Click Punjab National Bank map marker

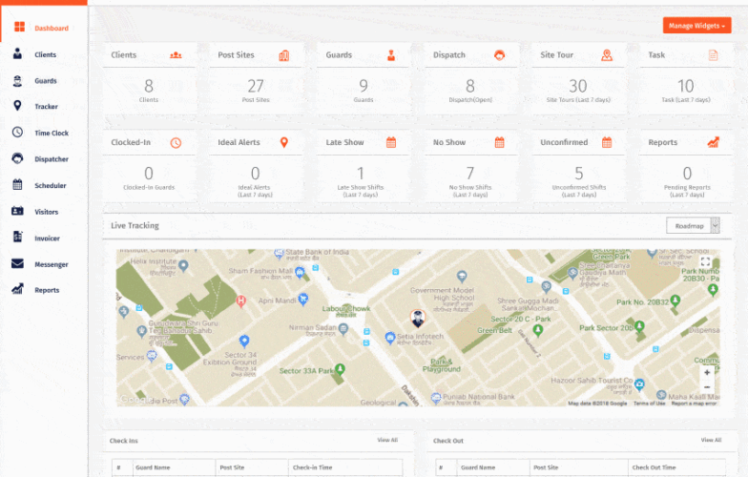(435, 397)
